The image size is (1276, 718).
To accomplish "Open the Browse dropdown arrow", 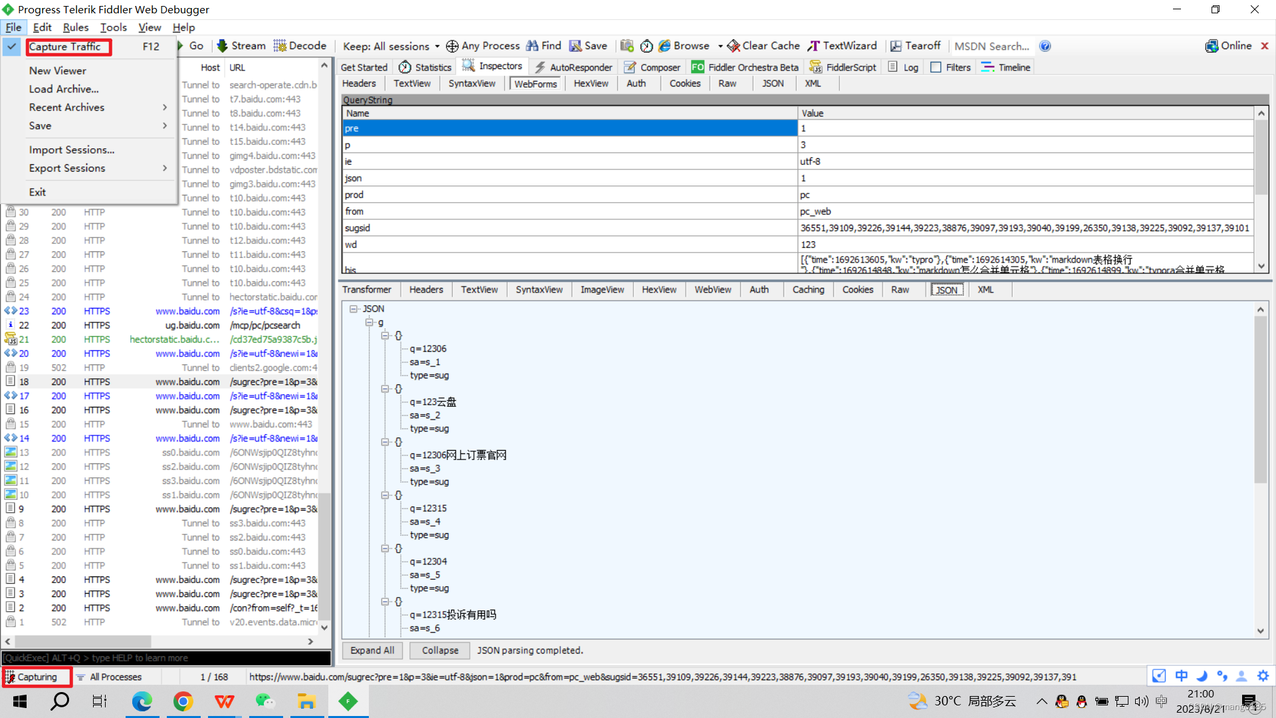I will point(720,46).
